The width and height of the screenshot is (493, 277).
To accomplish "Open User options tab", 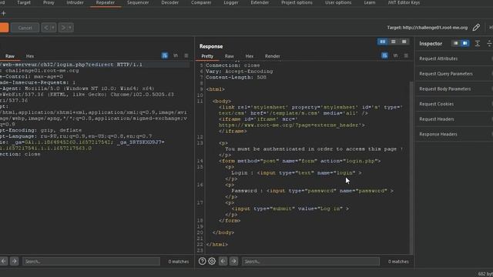I will tap(338, 2).
